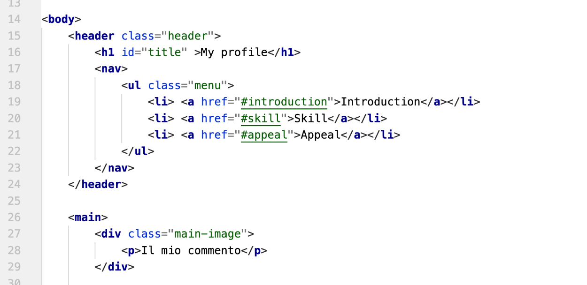The width and height of the screenshot is (587, 285).
Task: Click the "Il mio commento" paragraph text
Action: click(191, 250)
